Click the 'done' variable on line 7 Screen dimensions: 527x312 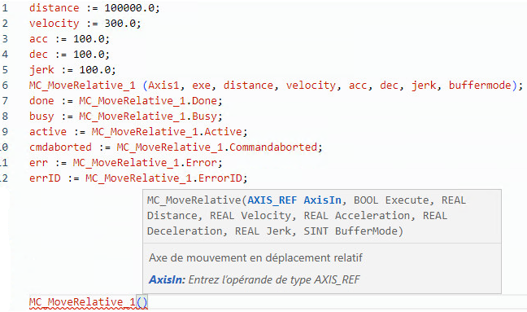(41, 101)
